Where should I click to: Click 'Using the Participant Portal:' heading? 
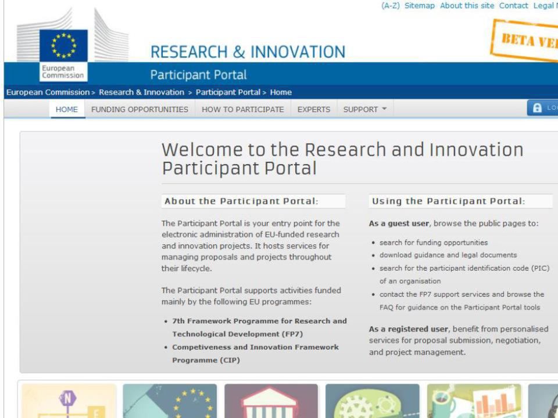pos(448,201)
